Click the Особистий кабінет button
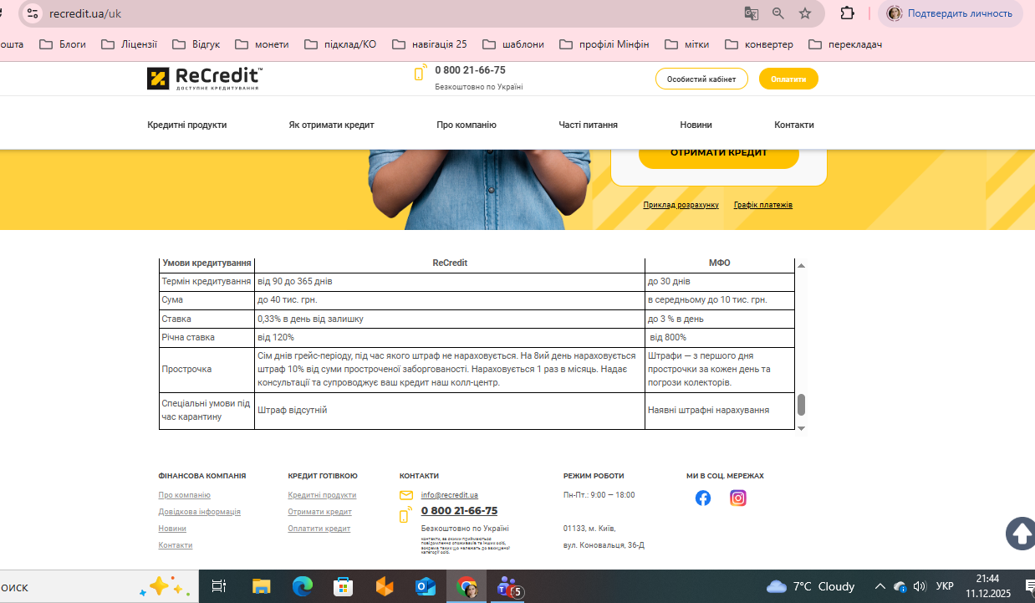This screenshot has width=1035, height=603. pyautogui.click(x=701, y=79)
